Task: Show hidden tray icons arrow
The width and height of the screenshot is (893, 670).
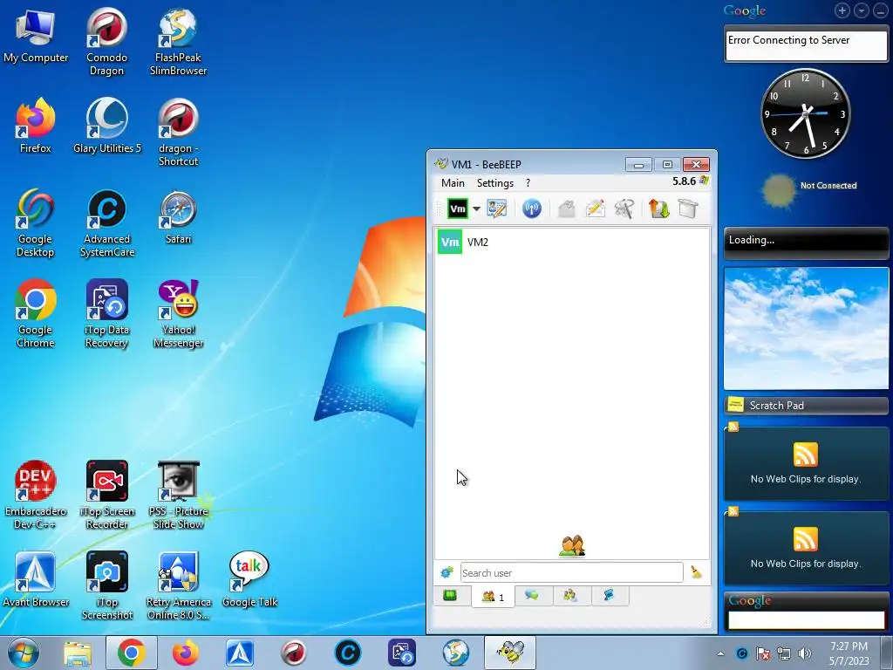Action: pos(721,653)
